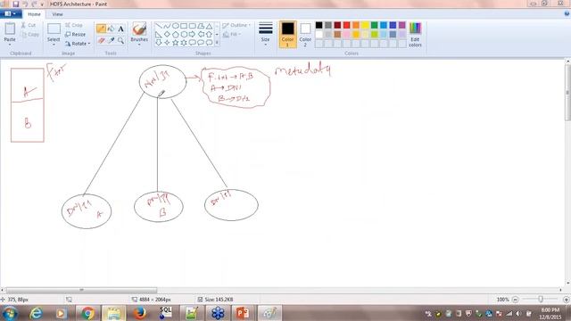Open the Brushes dropdown arrow
The width and height of the screenshot is (571, 321).
(x=139, y=45)
